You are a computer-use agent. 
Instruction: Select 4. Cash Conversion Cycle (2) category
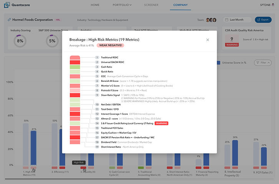pyautogui.click(x=120, y=173)
